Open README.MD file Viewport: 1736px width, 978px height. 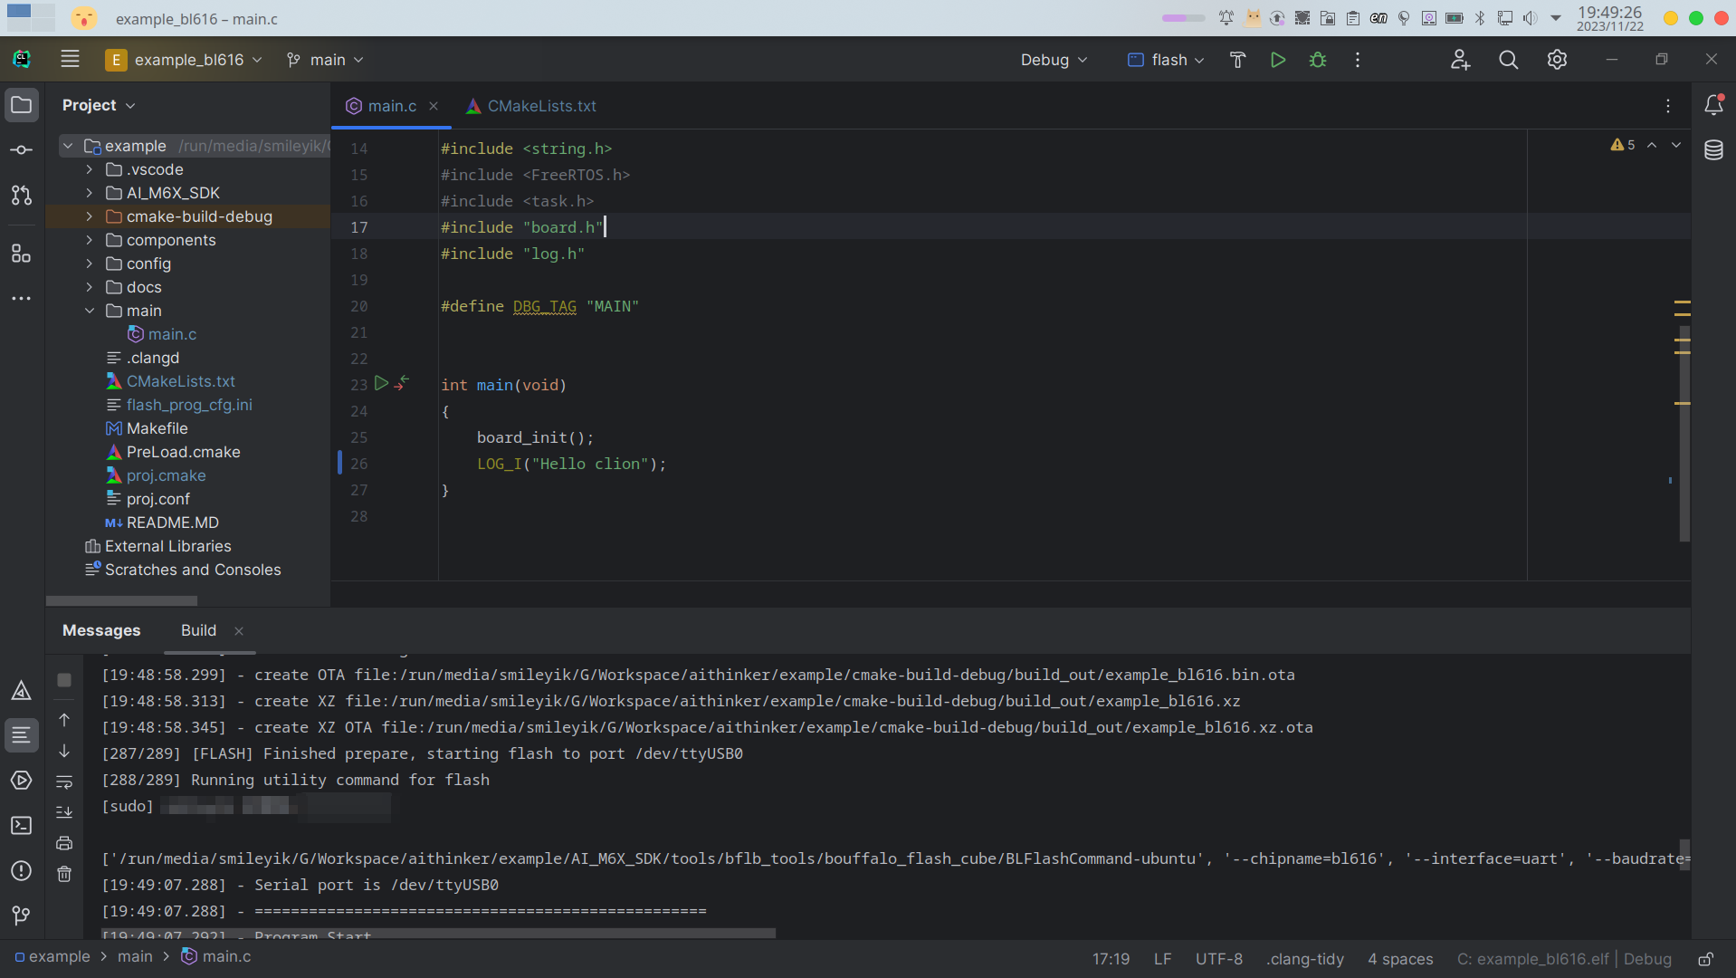coord(172,523)
